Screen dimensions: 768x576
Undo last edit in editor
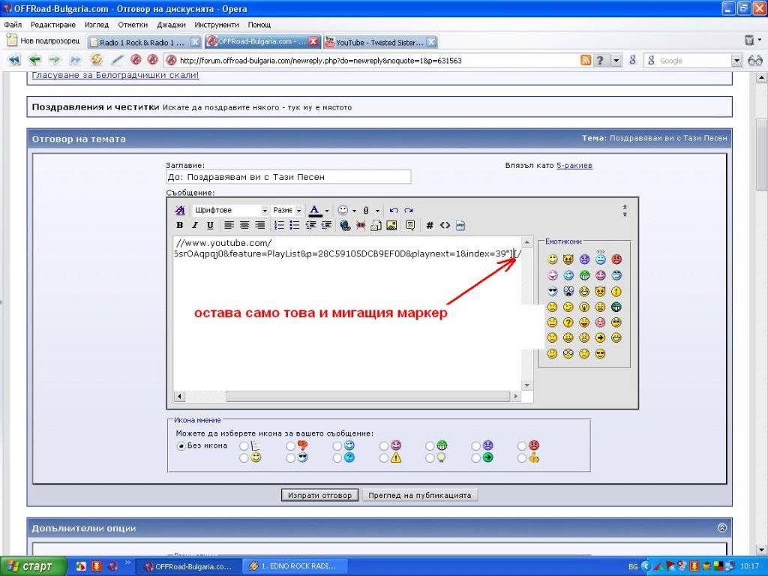393,210
